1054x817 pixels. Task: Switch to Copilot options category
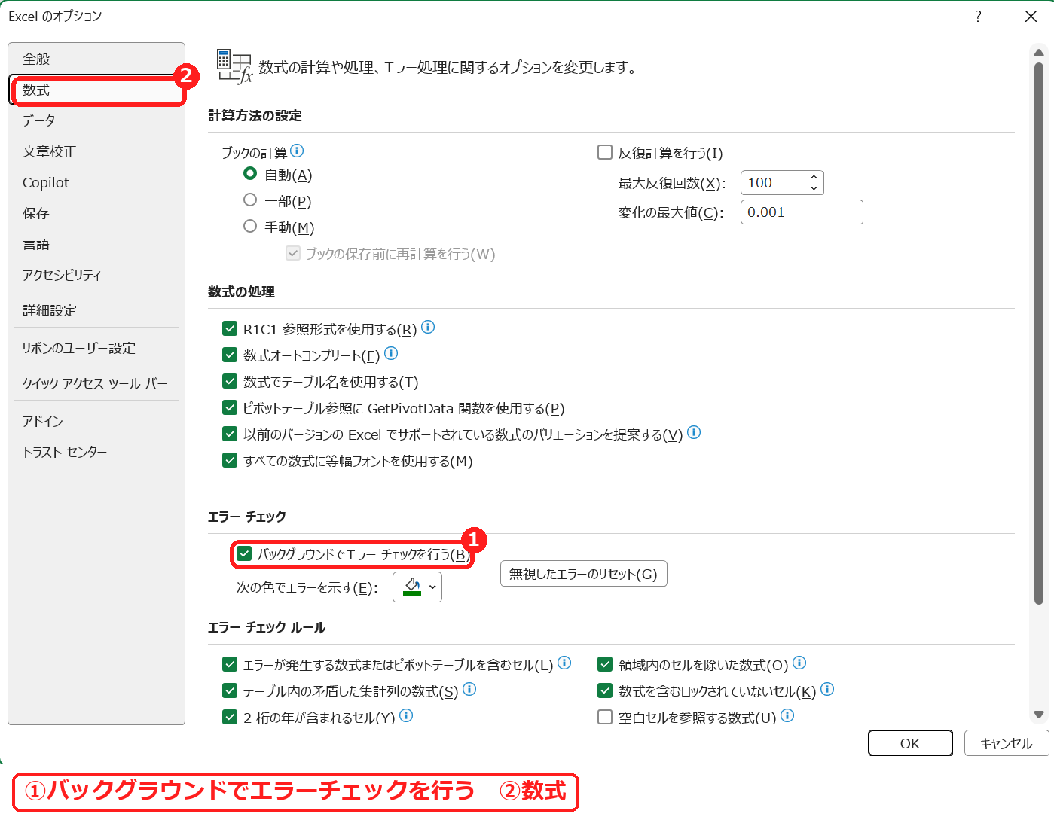click(96, 182)
